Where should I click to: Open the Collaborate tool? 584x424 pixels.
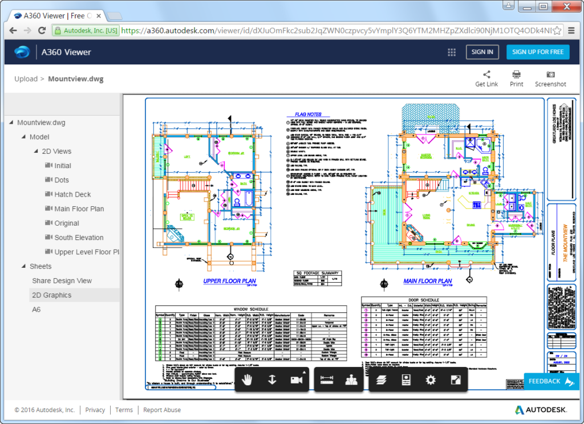351,380
